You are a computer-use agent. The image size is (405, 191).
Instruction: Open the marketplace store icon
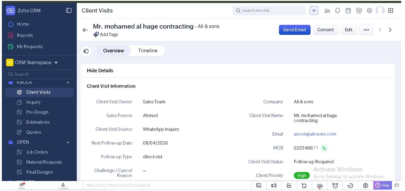point(359,11)
